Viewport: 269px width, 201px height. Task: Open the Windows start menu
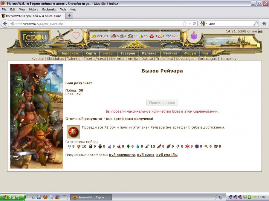(x=13, y=197)
